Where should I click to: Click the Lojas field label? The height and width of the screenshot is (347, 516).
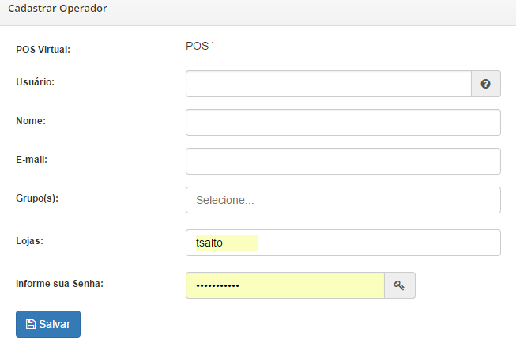[x=29, y=240]
